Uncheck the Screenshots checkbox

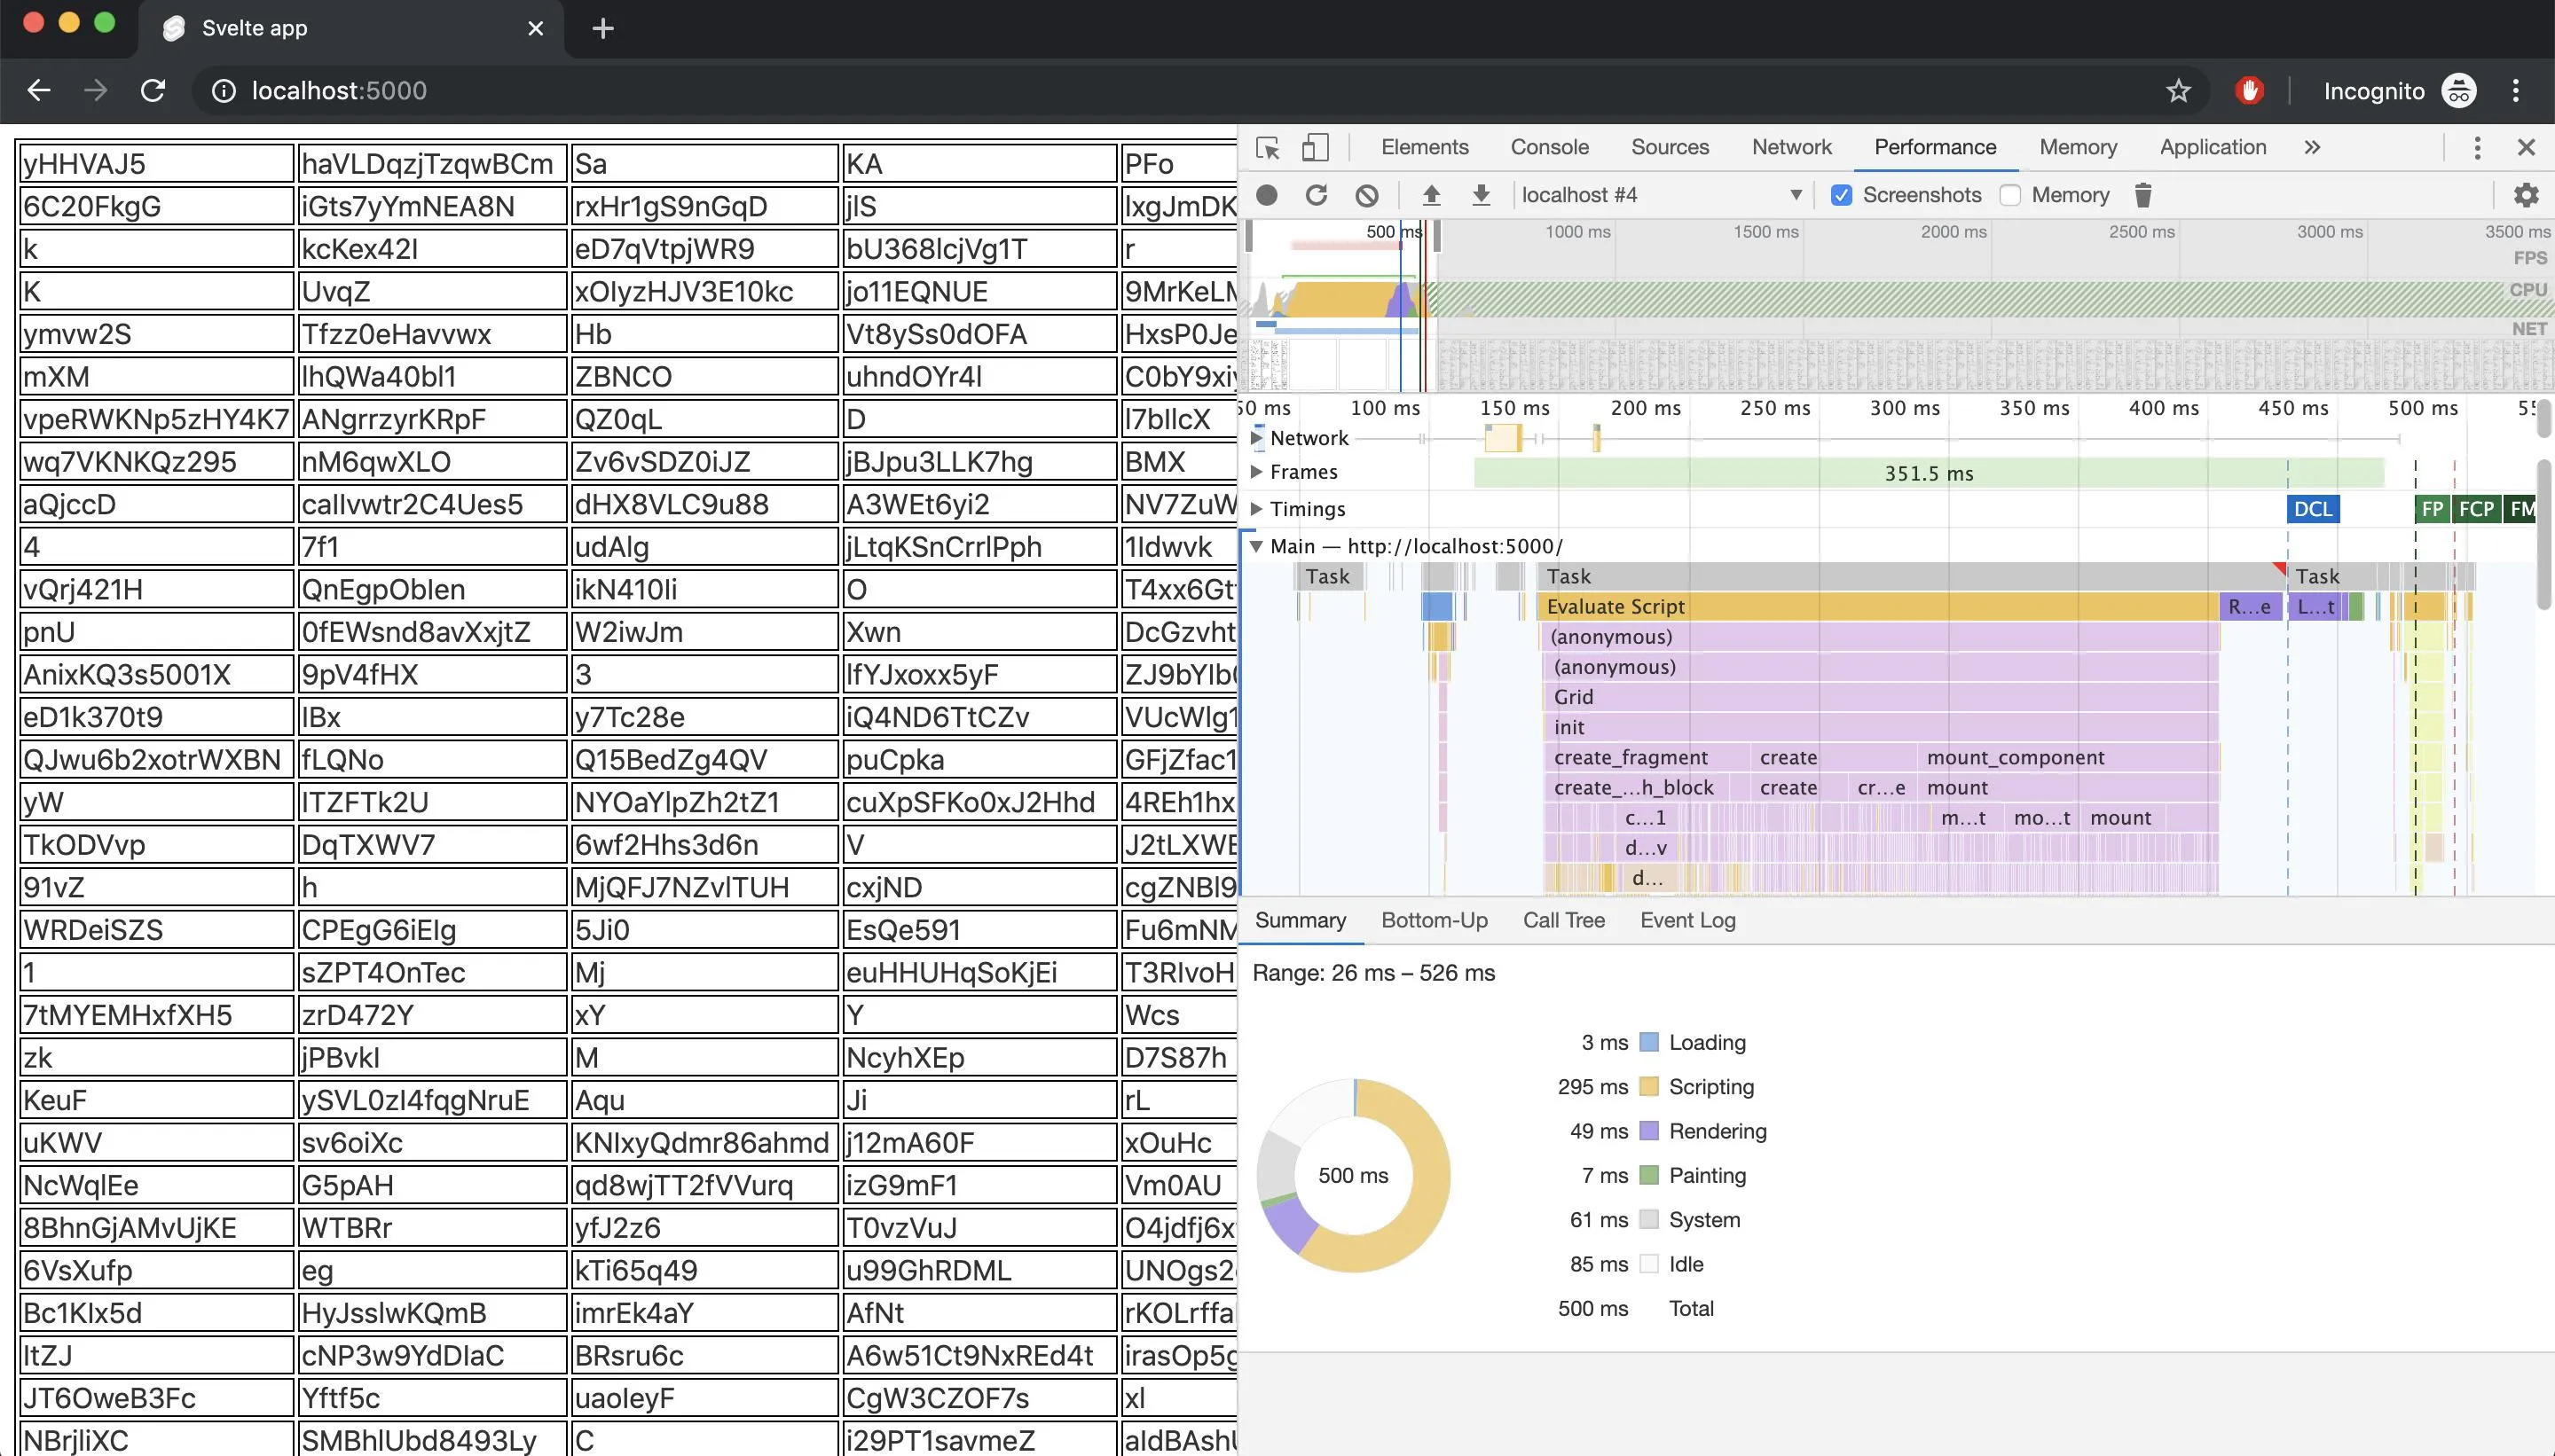pos(1842,195)
